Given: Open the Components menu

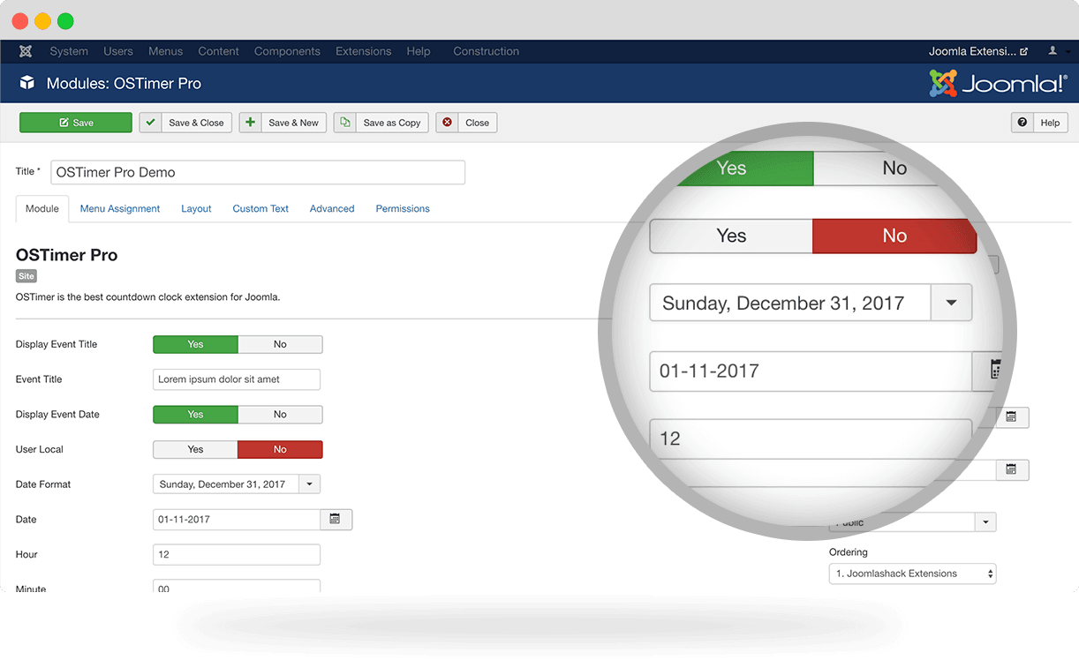Looking at the screenshot, I should pyautogui.click(x=287, y=51).
